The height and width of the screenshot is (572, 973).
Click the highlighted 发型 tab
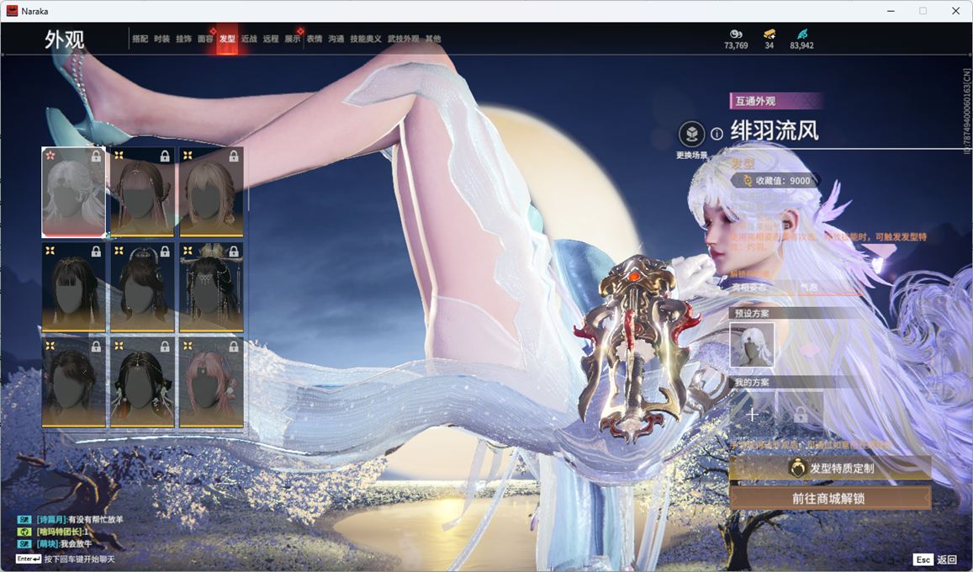(227, 39)
